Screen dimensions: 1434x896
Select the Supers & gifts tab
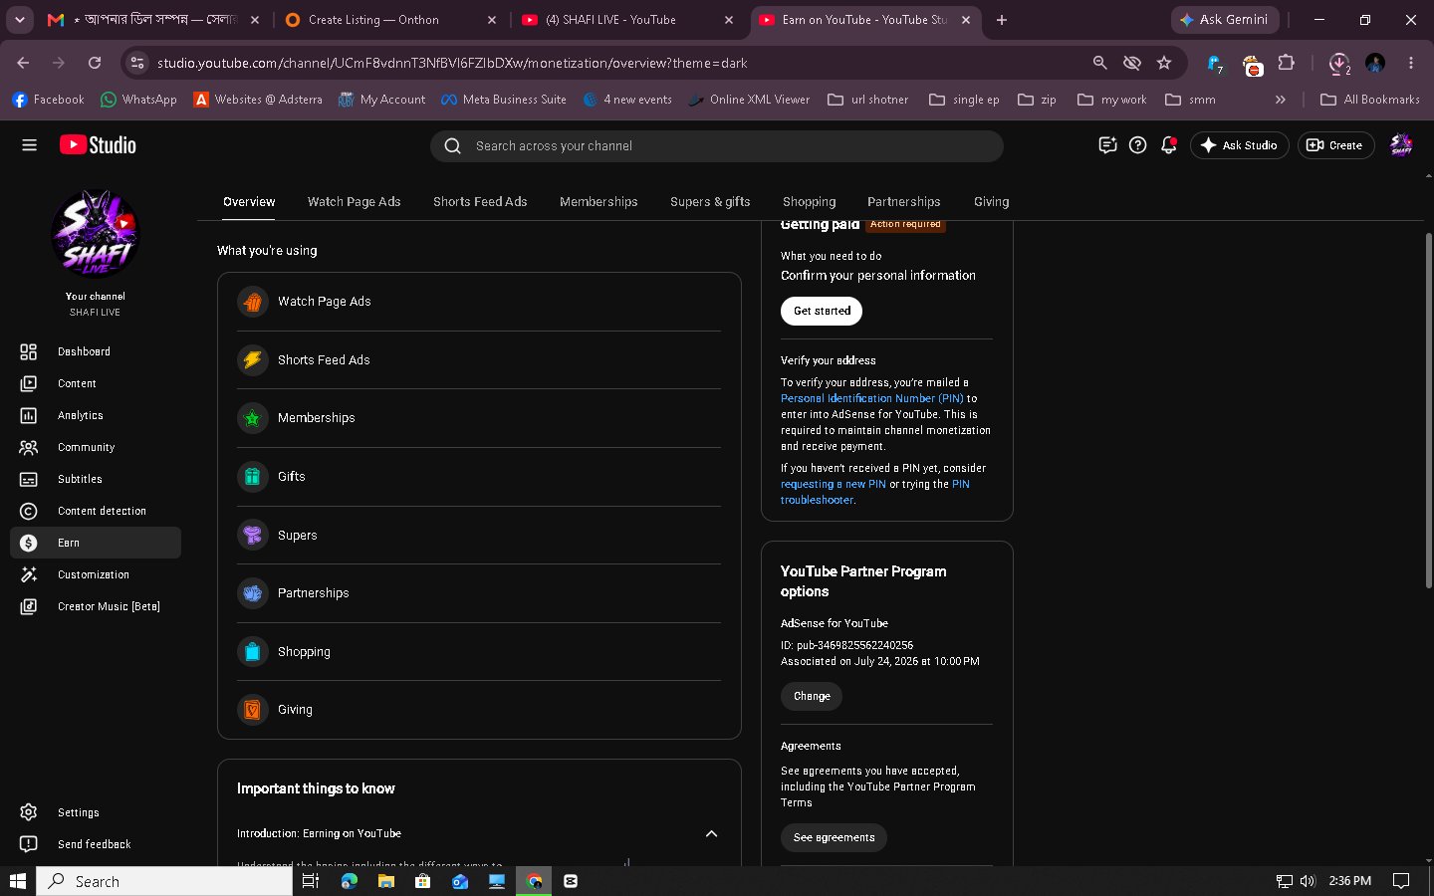(x=710, y=201)
